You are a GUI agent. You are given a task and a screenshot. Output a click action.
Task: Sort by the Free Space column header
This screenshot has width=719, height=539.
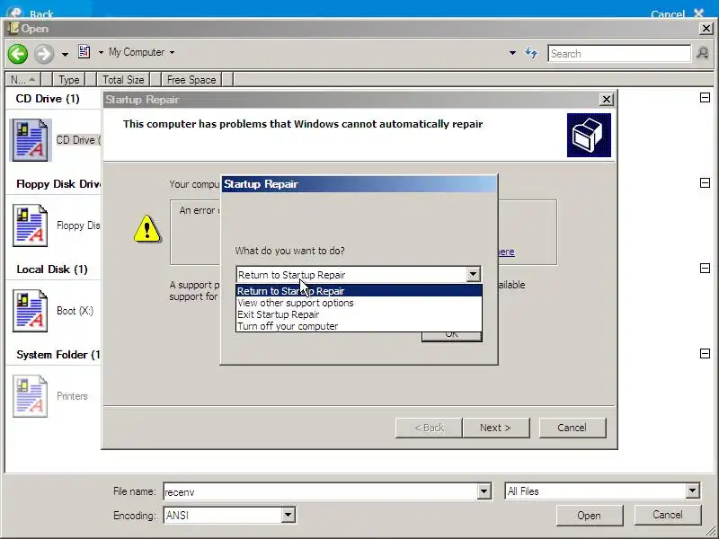pyautogui.click(x=191, y=80)
